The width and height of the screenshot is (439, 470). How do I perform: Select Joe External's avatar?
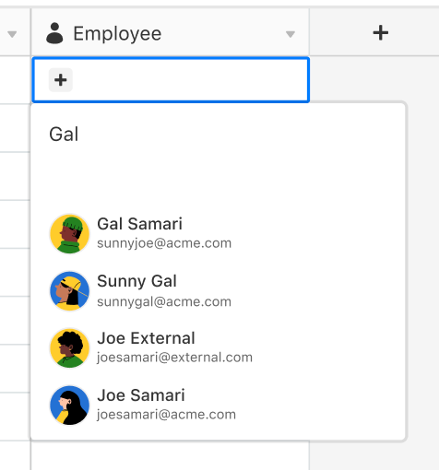tap(70, 348)
